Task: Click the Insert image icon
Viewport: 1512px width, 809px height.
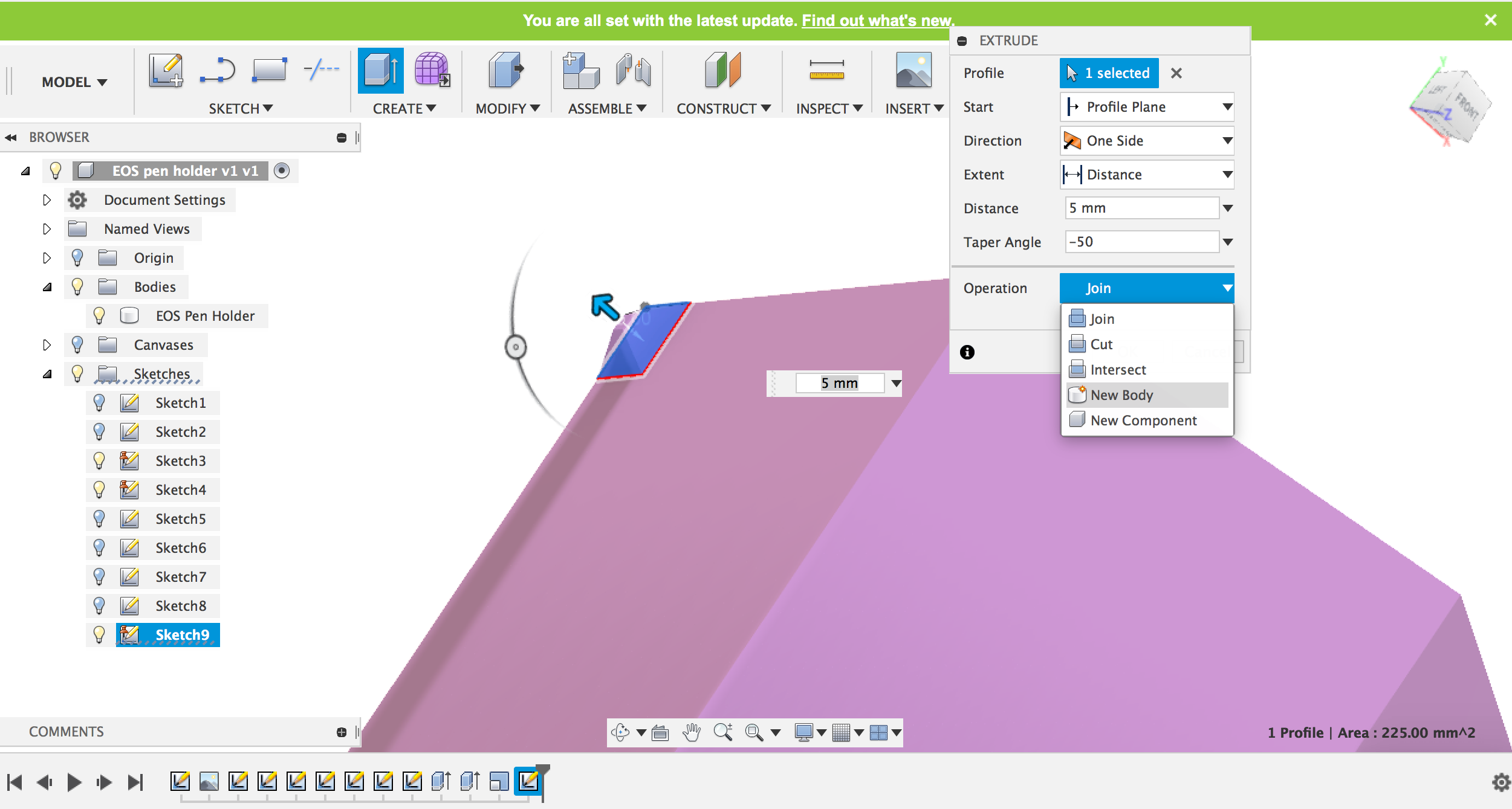Action: 913,71
